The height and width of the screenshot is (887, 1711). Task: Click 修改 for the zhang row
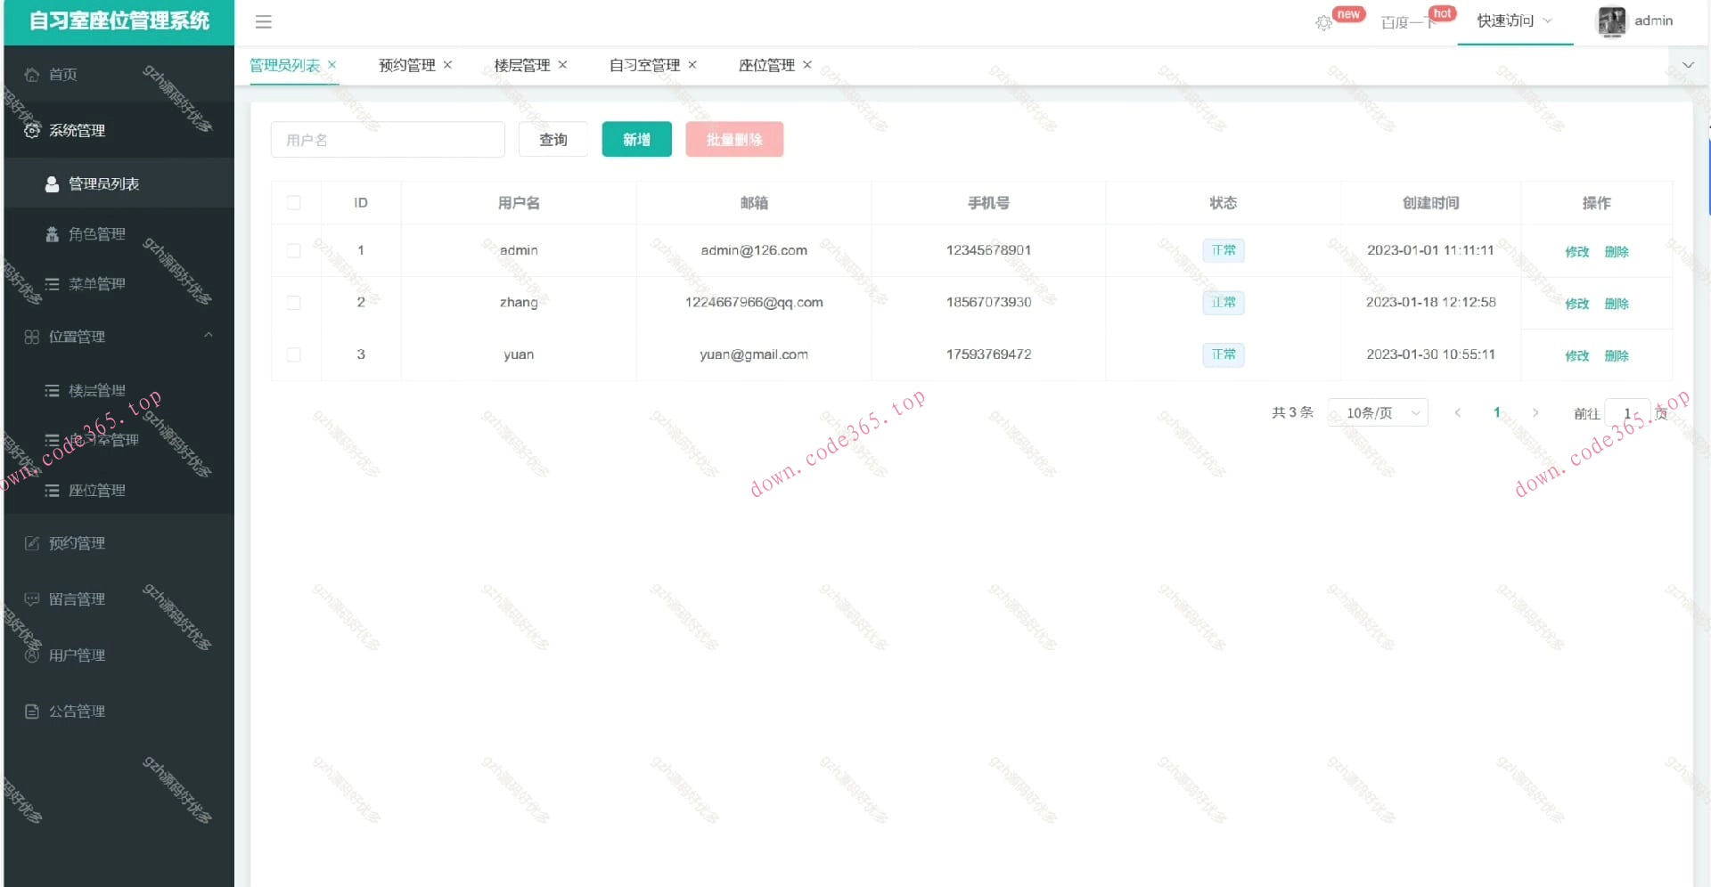[x=1577, y=304]
